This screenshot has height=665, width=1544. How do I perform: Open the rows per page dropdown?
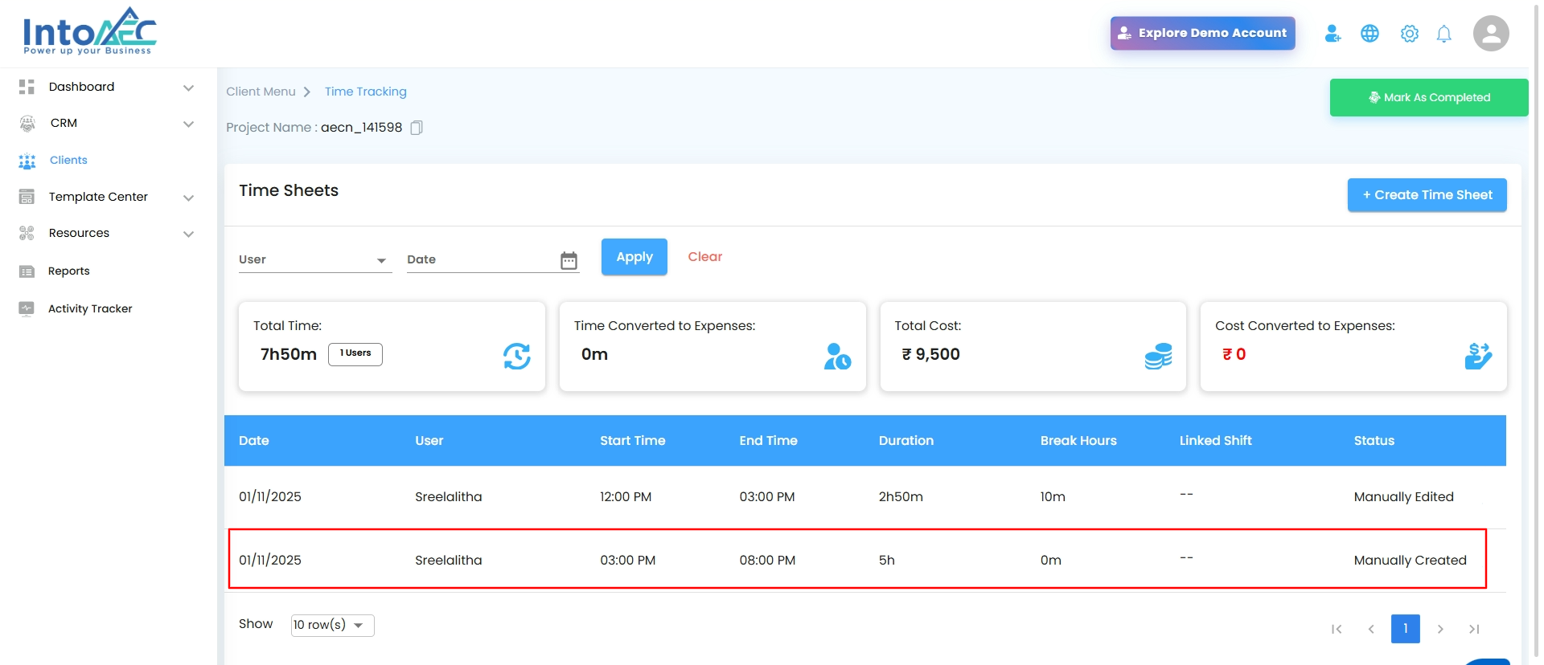pyautogui.click(x=332, y=625)
